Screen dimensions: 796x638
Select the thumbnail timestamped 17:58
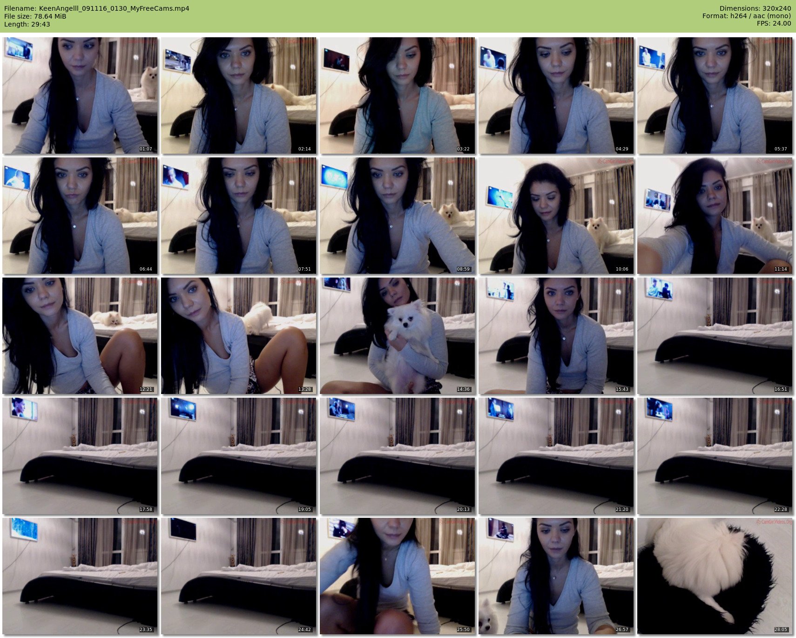pyautogui.click(x=80, y=456)
